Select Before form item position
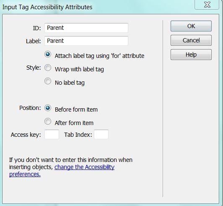This screenshot has width=223, height=206. [x=48, y=108]
